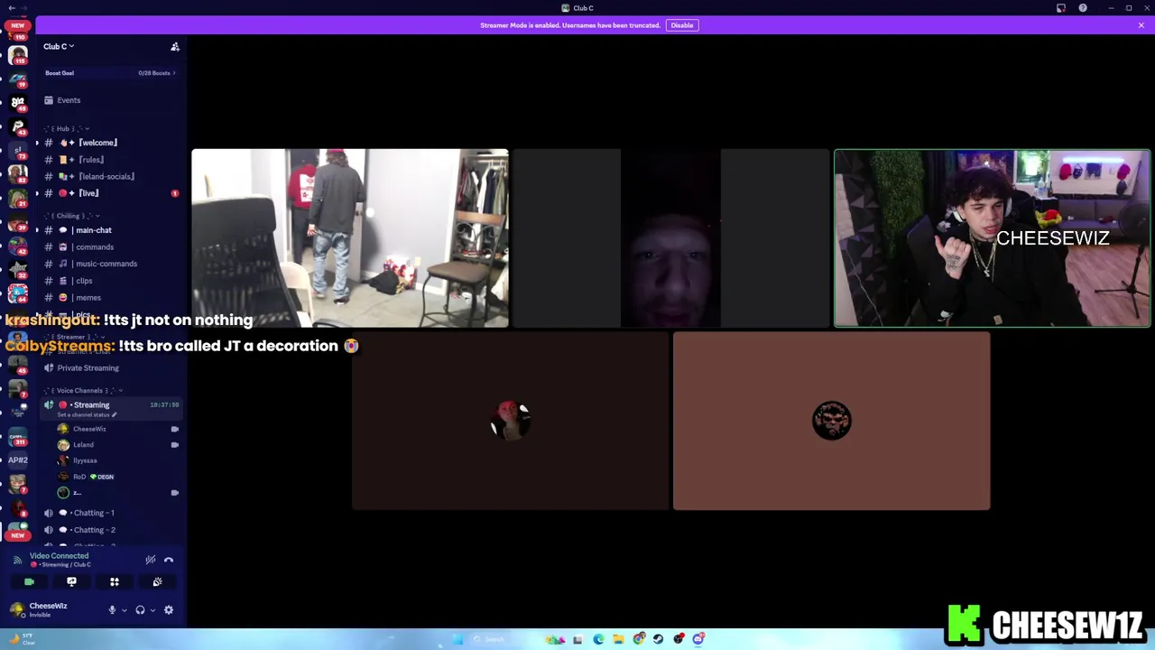Join the Private Streaming voice channel
Viewport: 1155px width, 650px height.
point(88,368)
